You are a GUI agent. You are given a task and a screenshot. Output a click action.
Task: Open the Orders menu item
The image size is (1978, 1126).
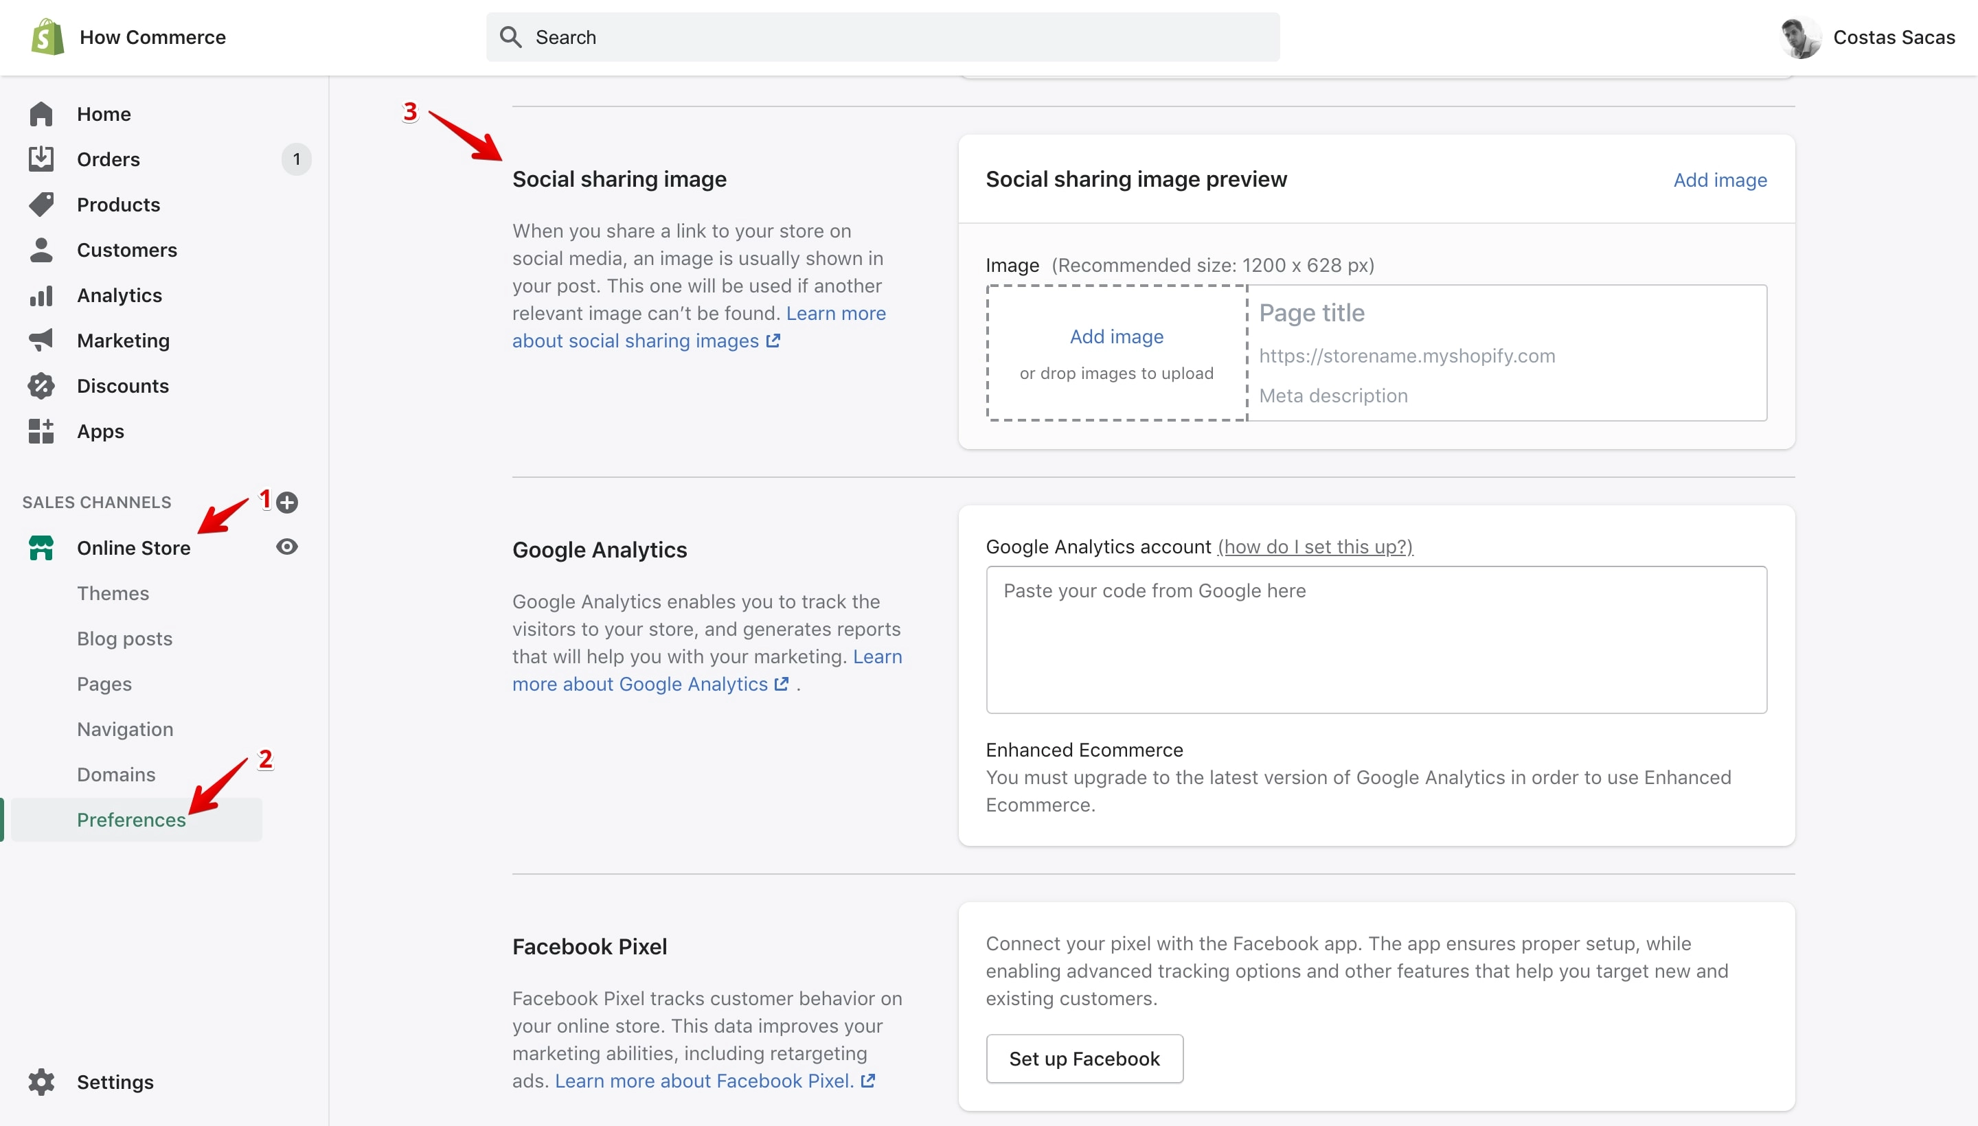pos(109,159)
